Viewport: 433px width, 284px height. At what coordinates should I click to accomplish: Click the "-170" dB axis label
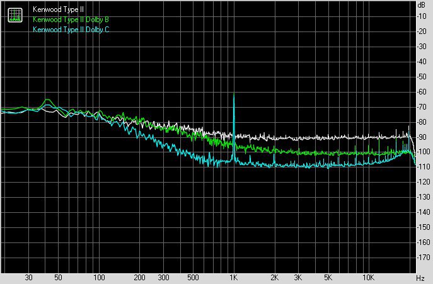coord(424,258)
